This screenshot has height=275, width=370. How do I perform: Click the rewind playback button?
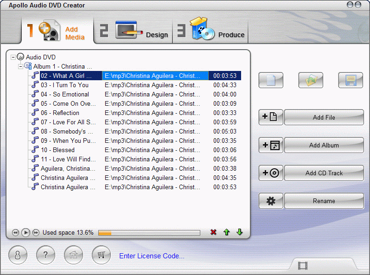[x=15, y=232]
